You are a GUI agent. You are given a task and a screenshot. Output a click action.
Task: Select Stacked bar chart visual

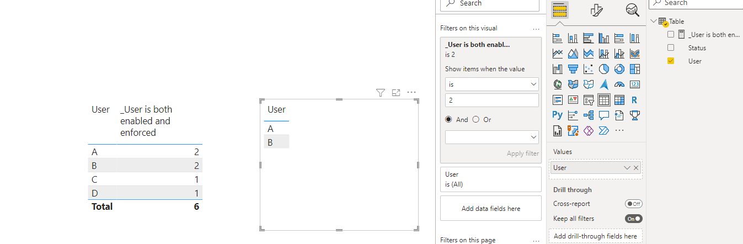558,38
